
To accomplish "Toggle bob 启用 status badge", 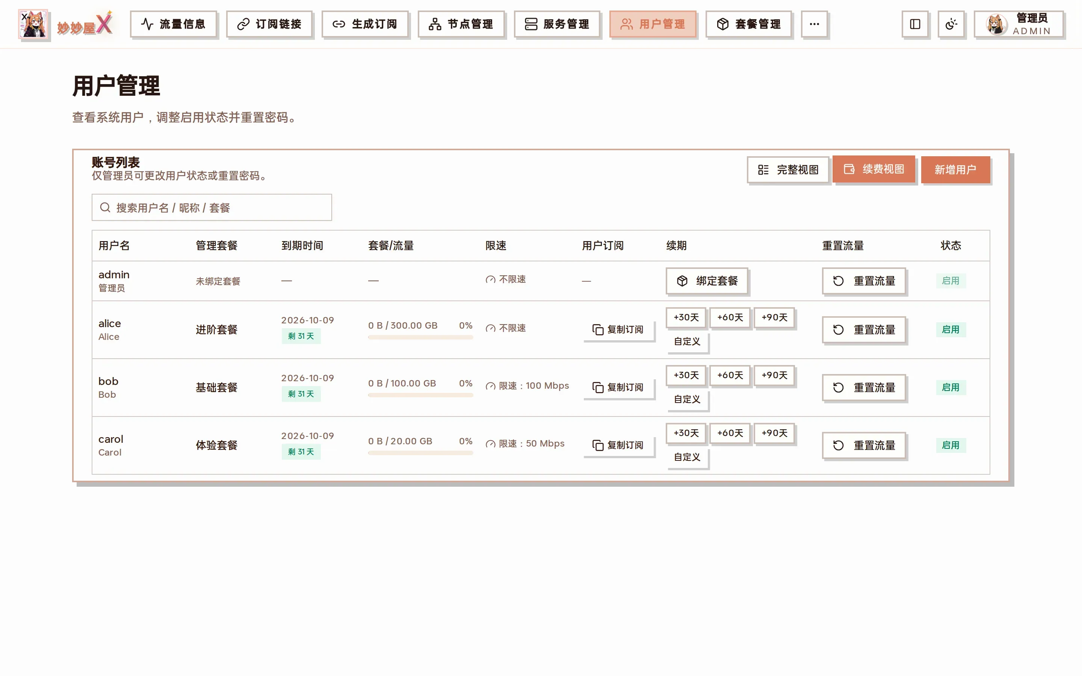I will [951, 387].
